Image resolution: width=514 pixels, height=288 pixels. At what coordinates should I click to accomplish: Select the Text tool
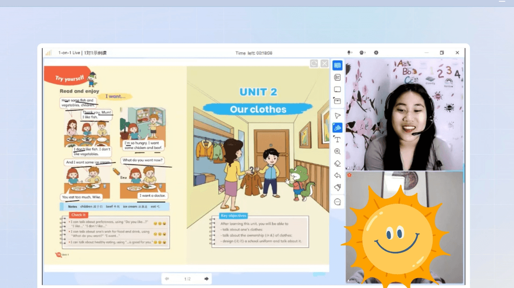[337, 140]
